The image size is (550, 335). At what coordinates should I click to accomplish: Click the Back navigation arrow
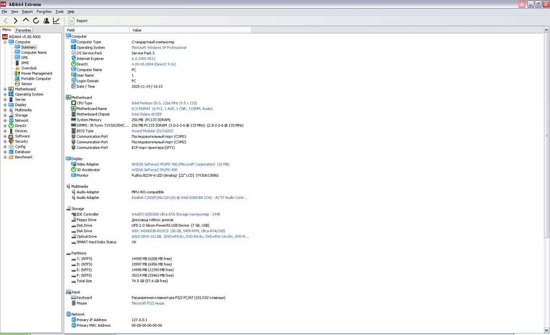coord(5,21)
